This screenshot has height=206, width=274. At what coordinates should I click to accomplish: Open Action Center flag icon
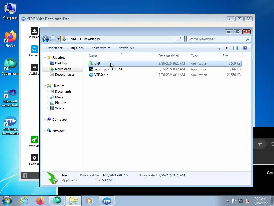click(x=234, y=201)
